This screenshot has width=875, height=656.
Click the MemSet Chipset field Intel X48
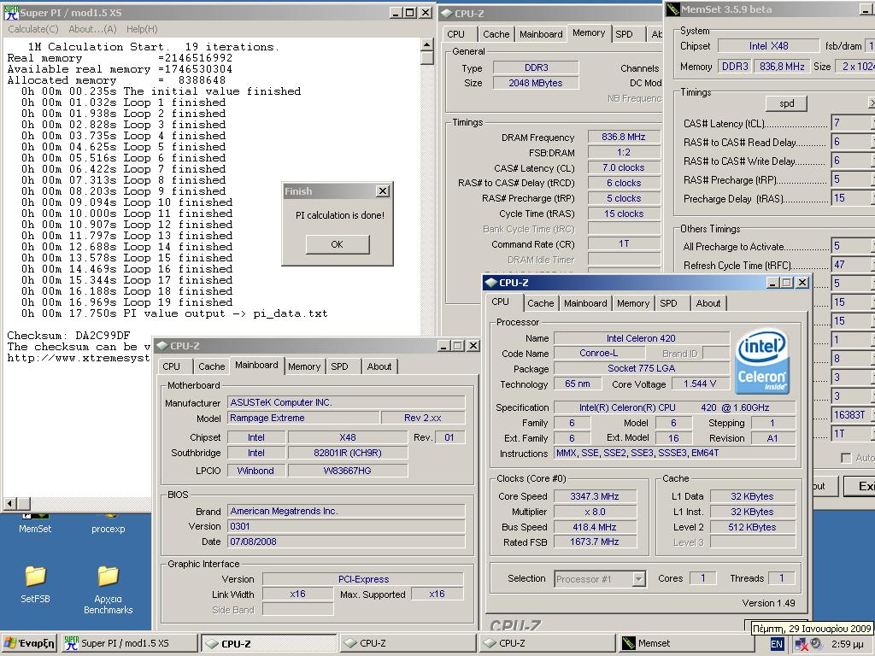click(768, 46)
